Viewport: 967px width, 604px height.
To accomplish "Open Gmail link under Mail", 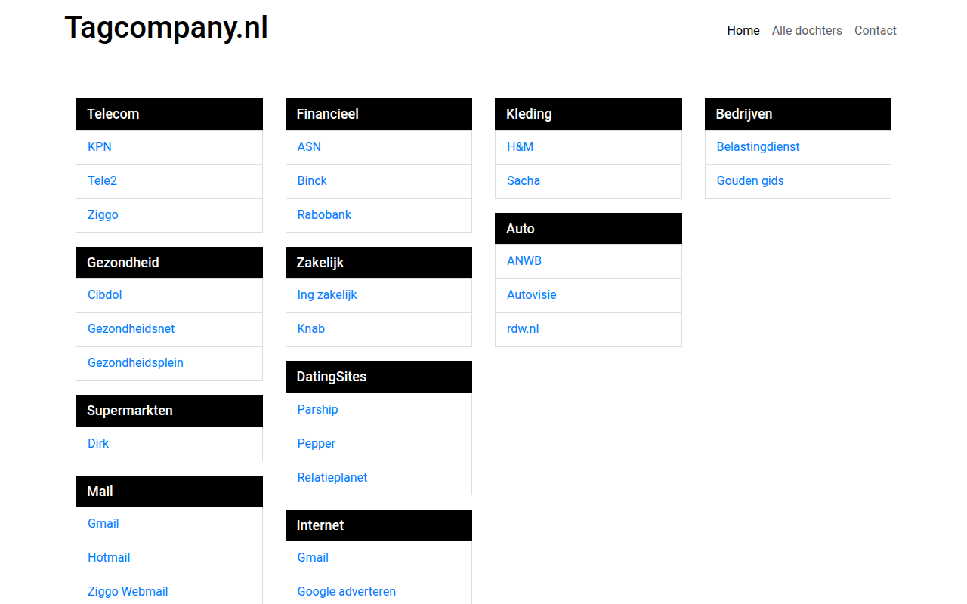I will click(x=103, y=523).
